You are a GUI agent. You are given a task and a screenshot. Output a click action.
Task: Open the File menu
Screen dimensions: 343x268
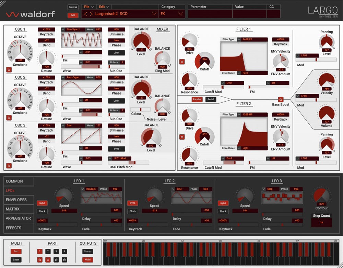pos(88,7)
